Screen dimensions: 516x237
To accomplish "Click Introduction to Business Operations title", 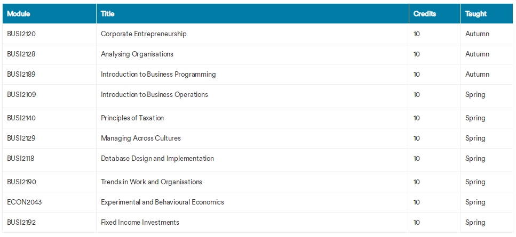I will [x=154, y=95].
